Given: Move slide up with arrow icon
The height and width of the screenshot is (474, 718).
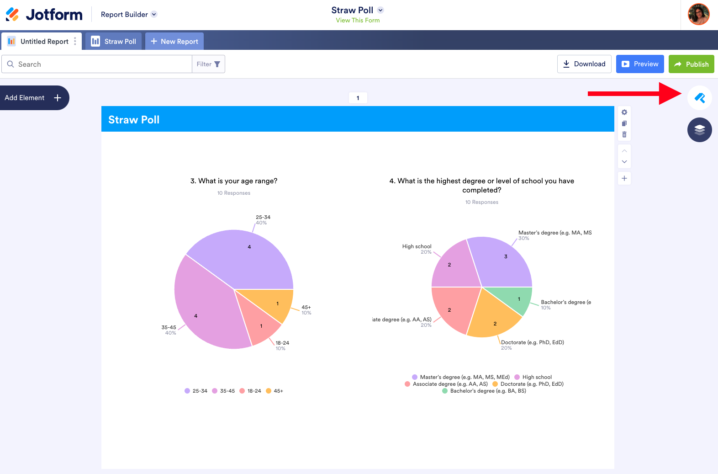Looking at the screenshot, I should pos(624,151).
